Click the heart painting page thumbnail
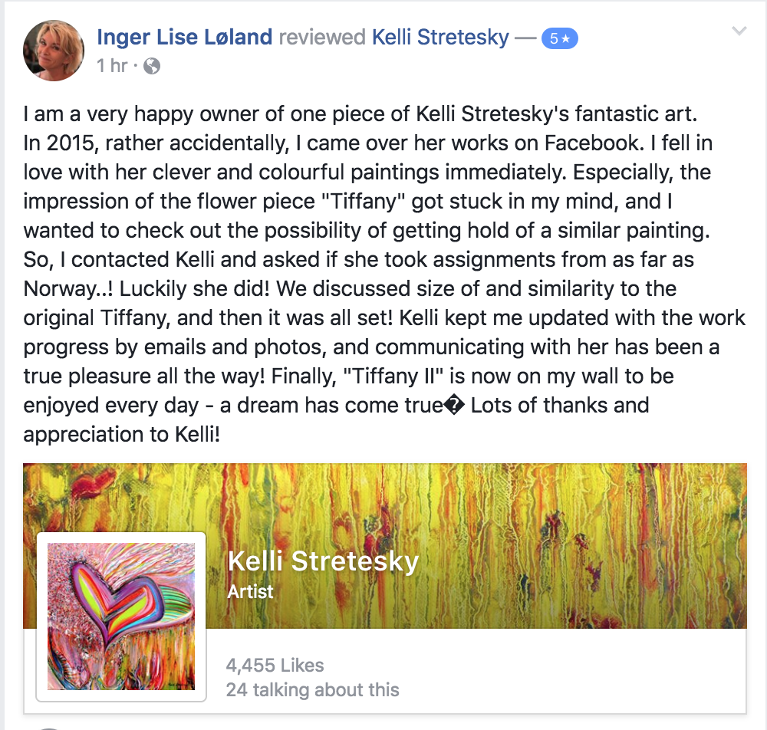767x730 pixels. click(x=121, y=617)
